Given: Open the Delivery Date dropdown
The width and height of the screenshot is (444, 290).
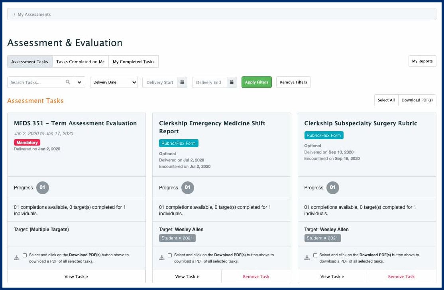Looking at the screenshot, I should 114,82.
